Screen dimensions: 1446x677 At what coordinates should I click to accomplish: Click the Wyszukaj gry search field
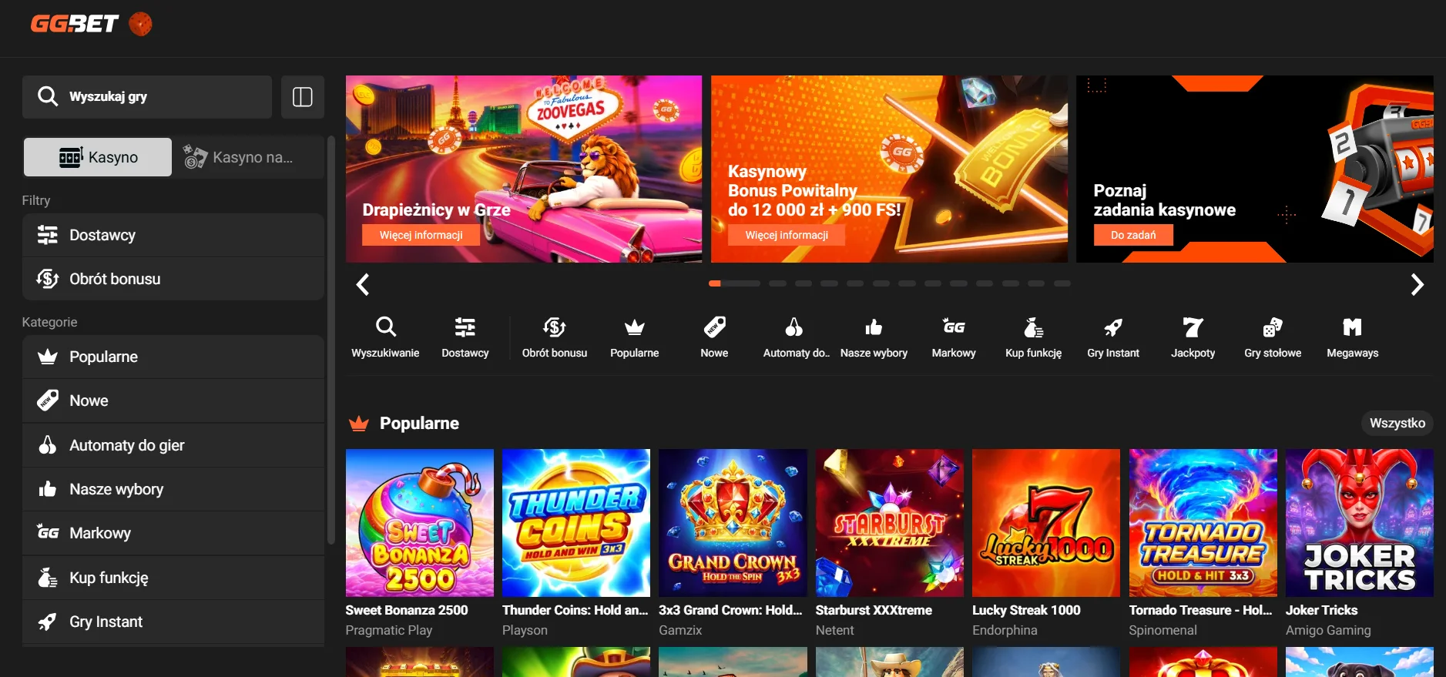pyautogui.click(x=147, y=97)
